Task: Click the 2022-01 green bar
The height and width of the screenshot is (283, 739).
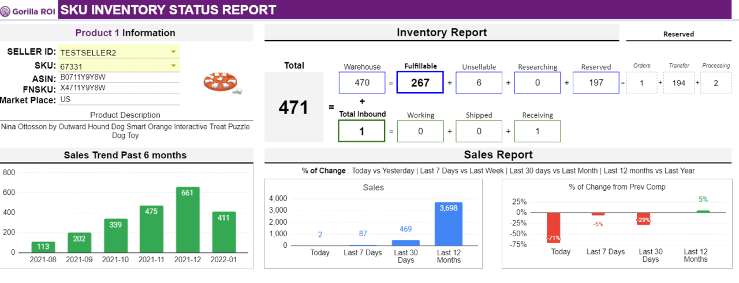Action: point(223,232)
